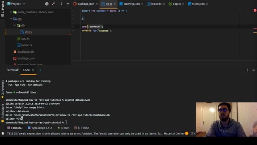Click the locate-in-project target icon
The image size is (257, 145).
tap(47, 4)
